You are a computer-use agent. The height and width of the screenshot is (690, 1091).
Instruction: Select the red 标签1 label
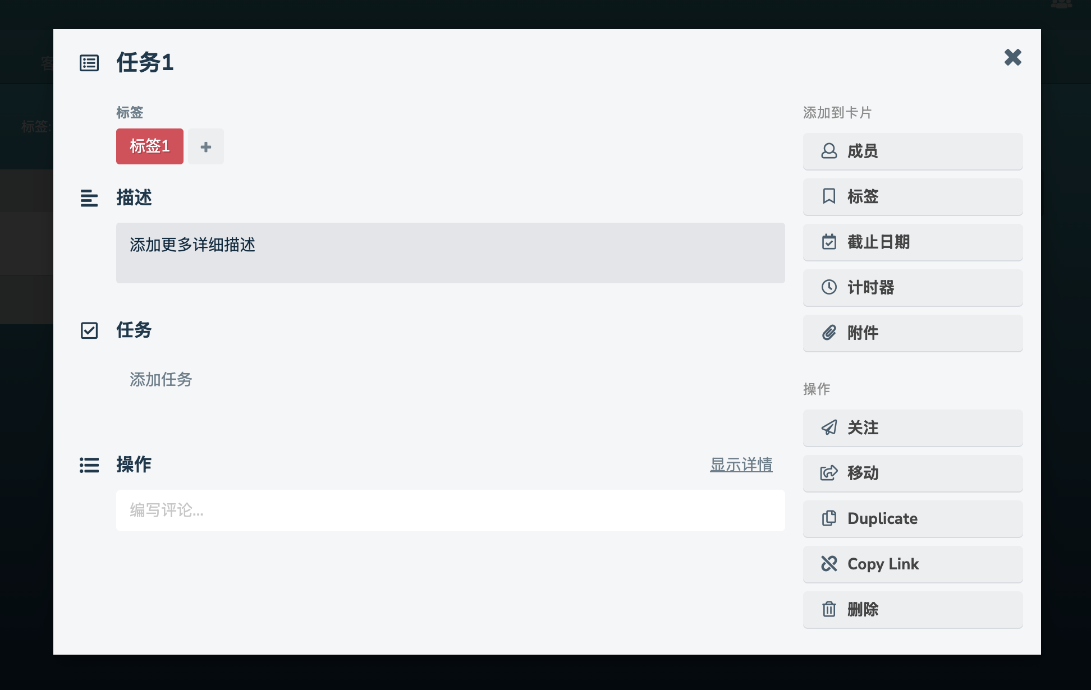tap(150, 146)
